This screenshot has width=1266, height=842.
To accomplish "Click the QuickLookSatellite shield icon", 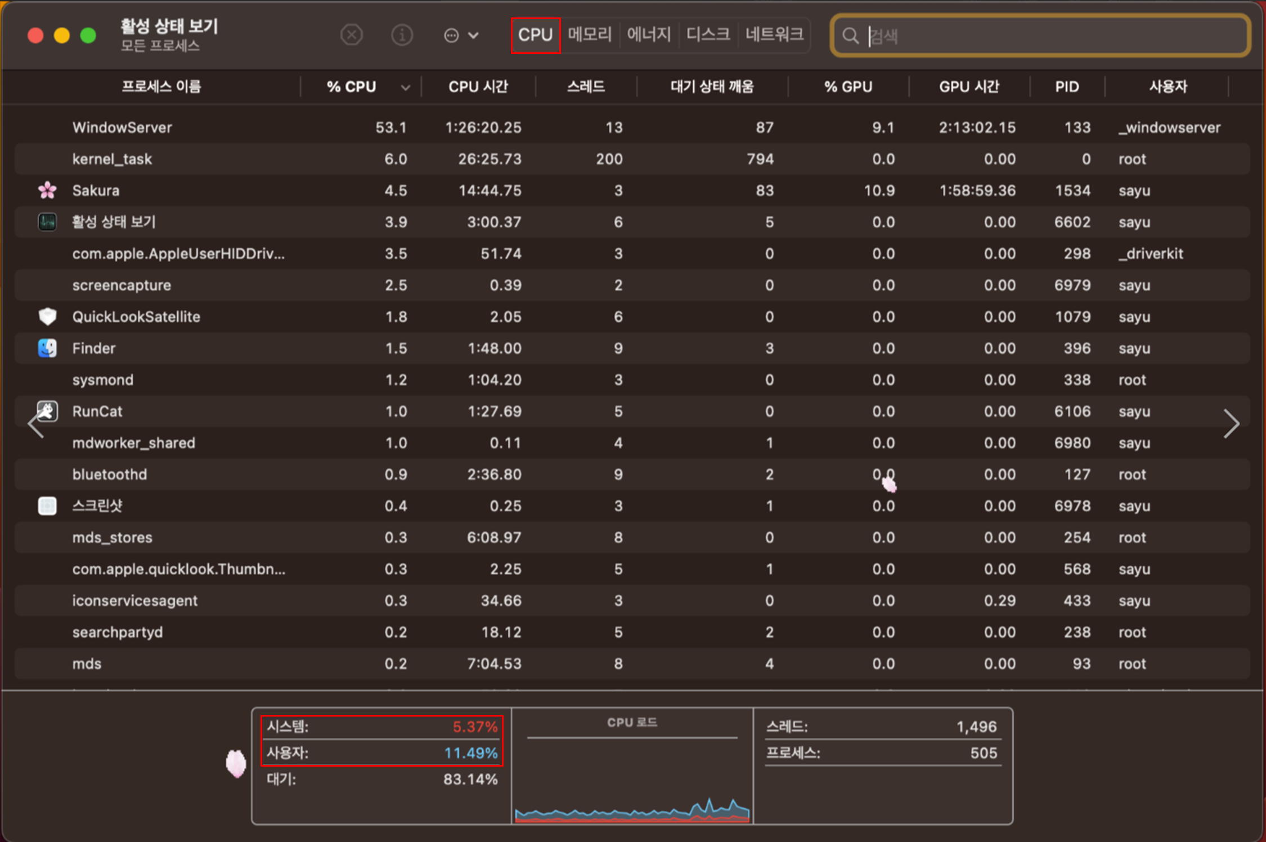I will pyautogui.click(x=47, y=317).
